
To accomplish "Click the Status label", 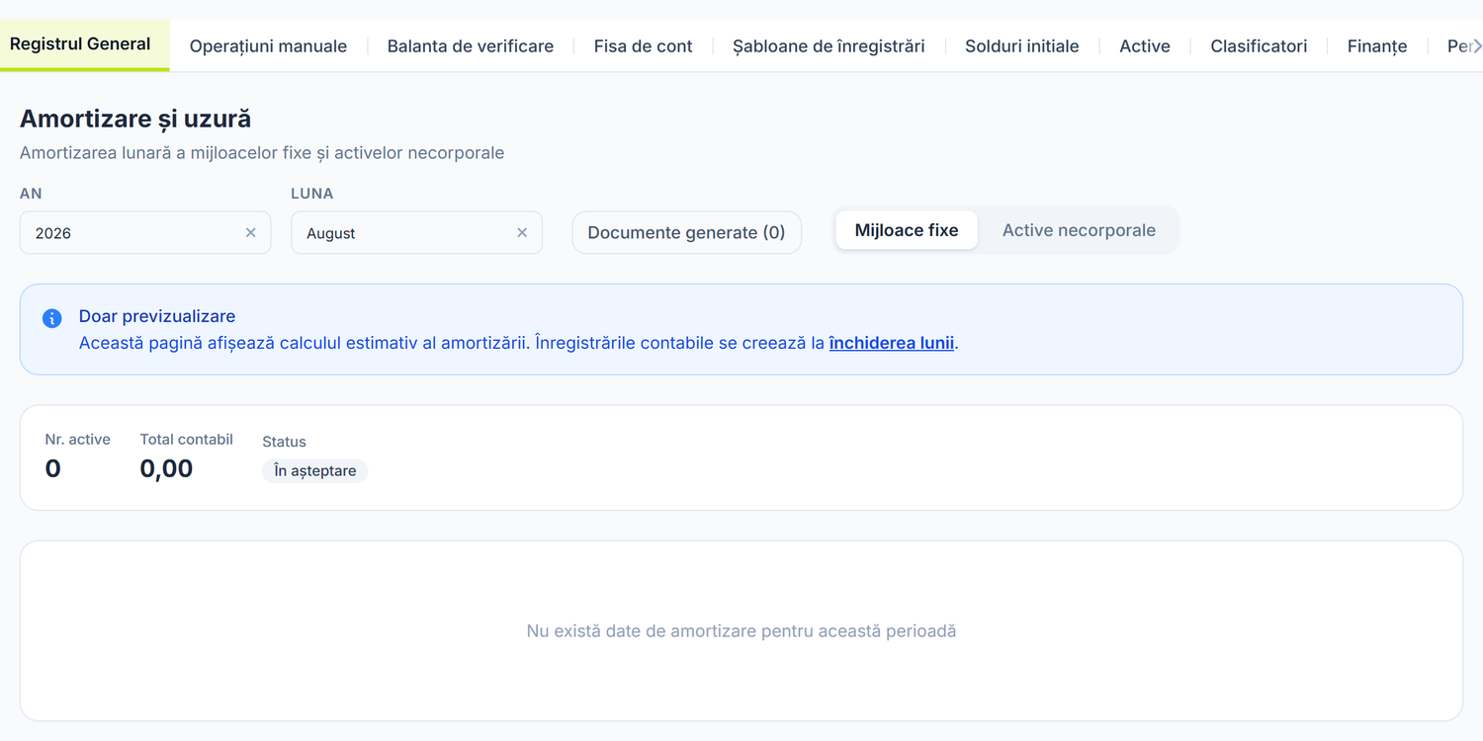I will click(x=285, y=442).
